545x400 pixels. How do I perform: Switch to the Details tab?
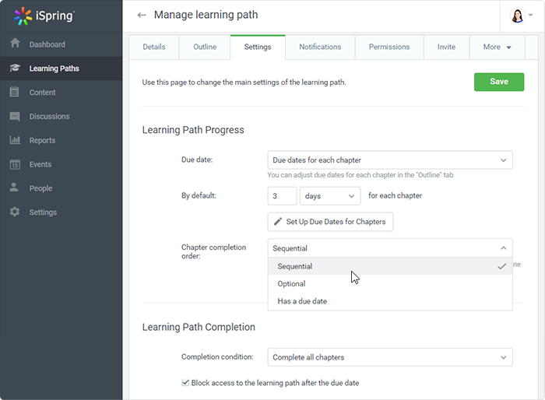[154, 47]
